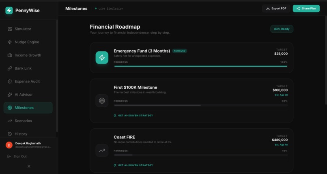Click the share icon on Share Plan

click(298, 8)
